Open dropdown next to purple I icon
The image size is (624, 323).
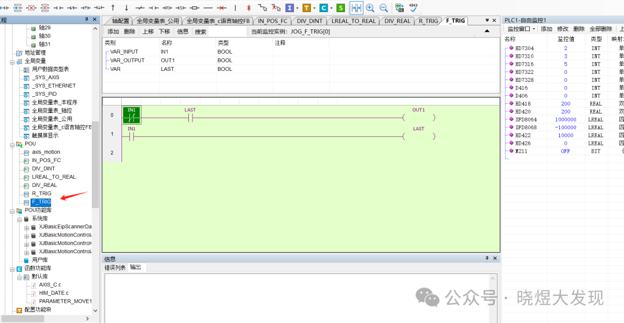(297, 8)
